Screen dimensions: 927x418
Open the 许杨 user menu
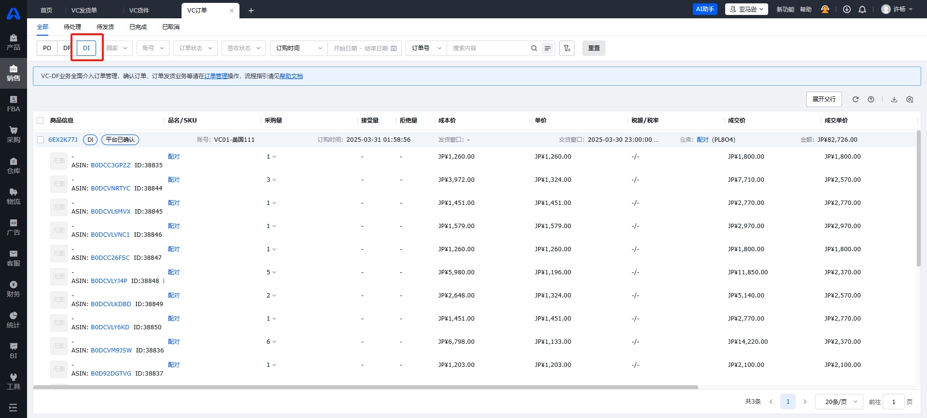coord(897,9)
